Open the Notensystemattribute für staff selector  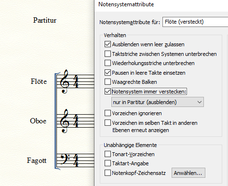pos(195,22)
